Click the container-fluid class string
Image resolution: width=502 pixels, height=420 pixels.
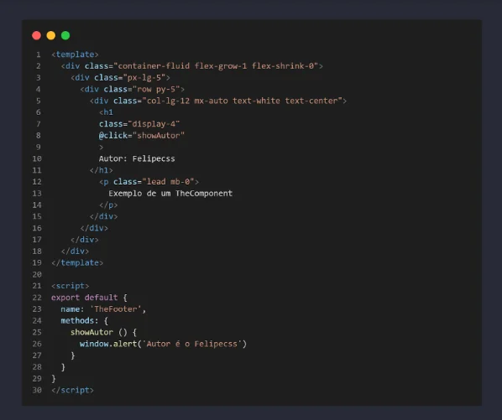216,66
